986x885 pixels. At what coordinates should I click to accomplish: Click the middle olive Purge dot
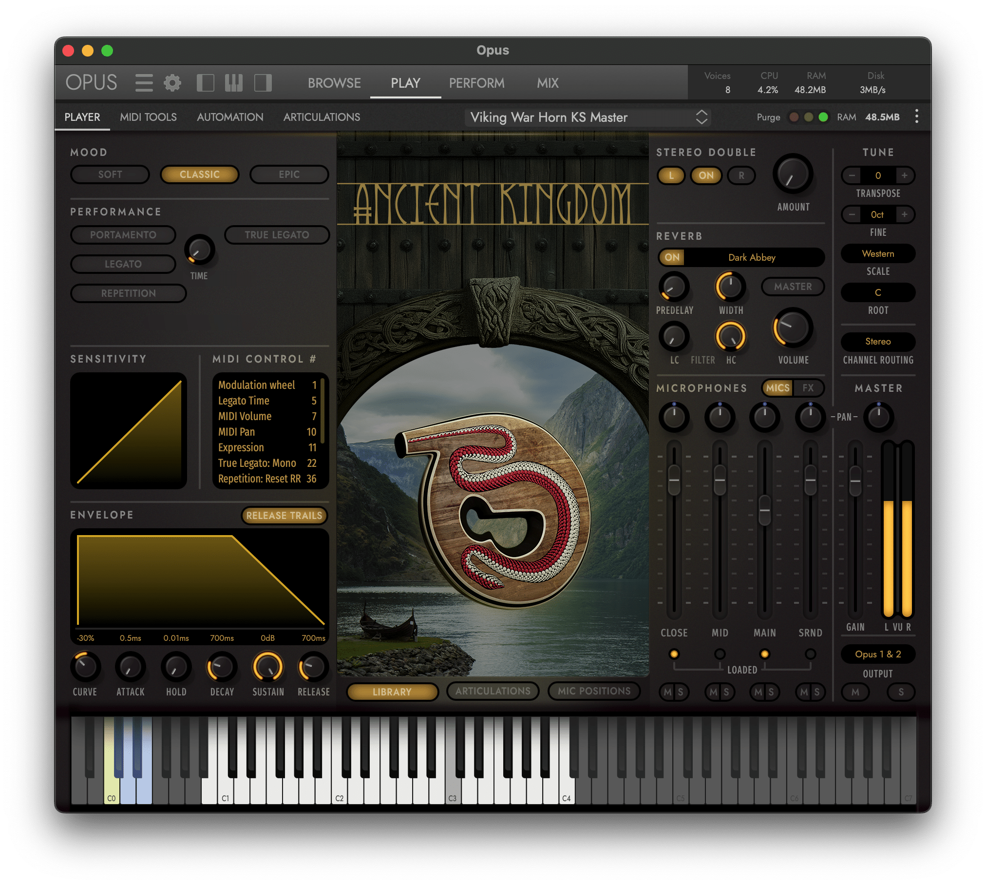pos(808,117)
